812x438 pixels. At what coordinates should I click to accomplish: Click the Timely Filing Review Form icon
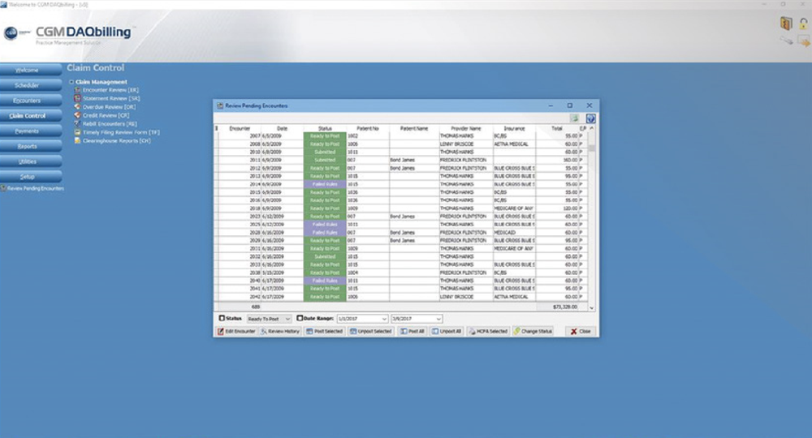pos(78,132)
